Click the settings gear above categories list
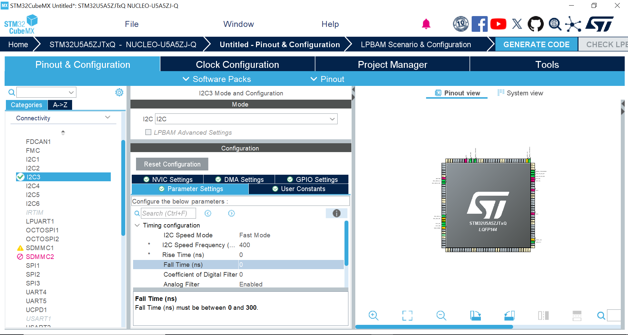This screenshot has height=335, width=628. pos(119,92)
